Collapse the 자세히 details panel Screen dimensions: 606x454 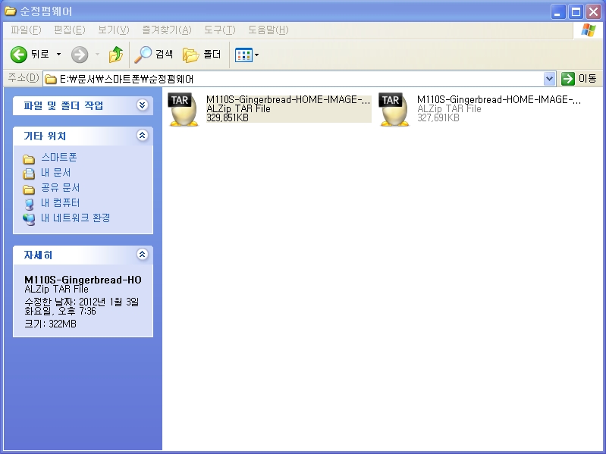[x=142, y=255]
